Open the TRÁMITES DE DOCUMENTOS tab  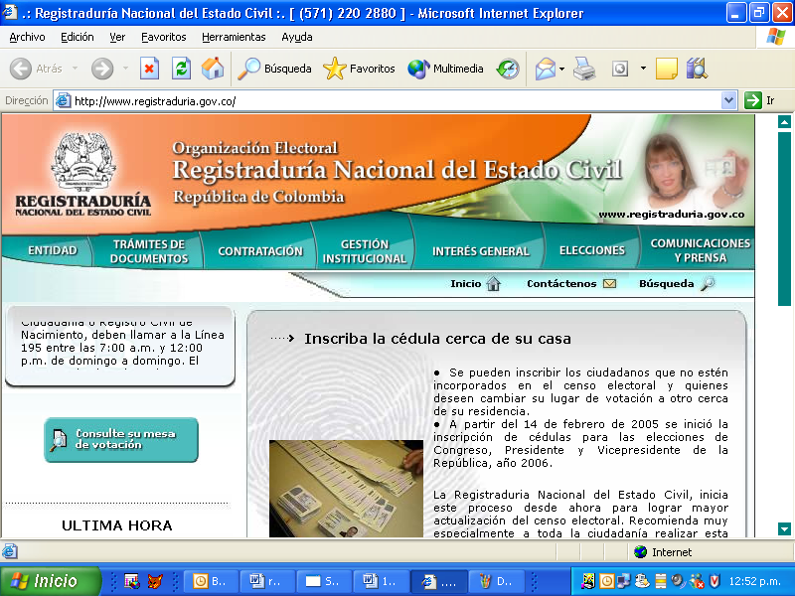pyautogui.click(x=149, y=251)
